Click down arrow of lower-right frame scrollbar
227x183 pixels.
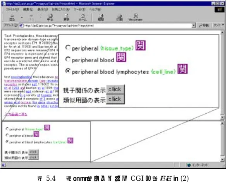tap(222, 159)
